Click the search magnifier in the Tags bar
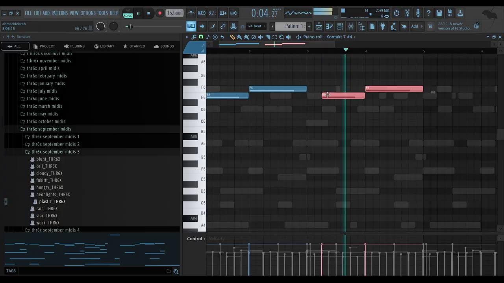The height and width of the screenshot is (283, 504). click(x=176, y=271)
